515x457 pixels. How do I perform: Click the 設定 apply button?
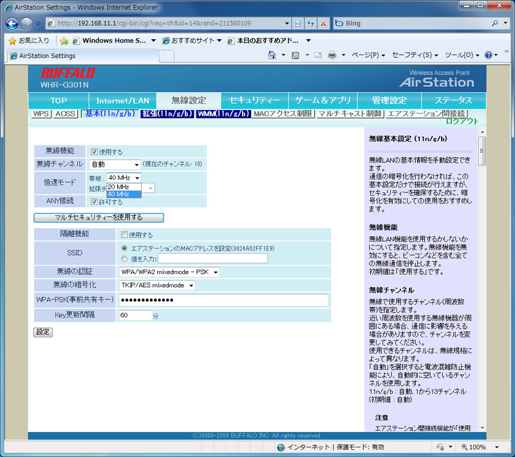pos(43,332)
